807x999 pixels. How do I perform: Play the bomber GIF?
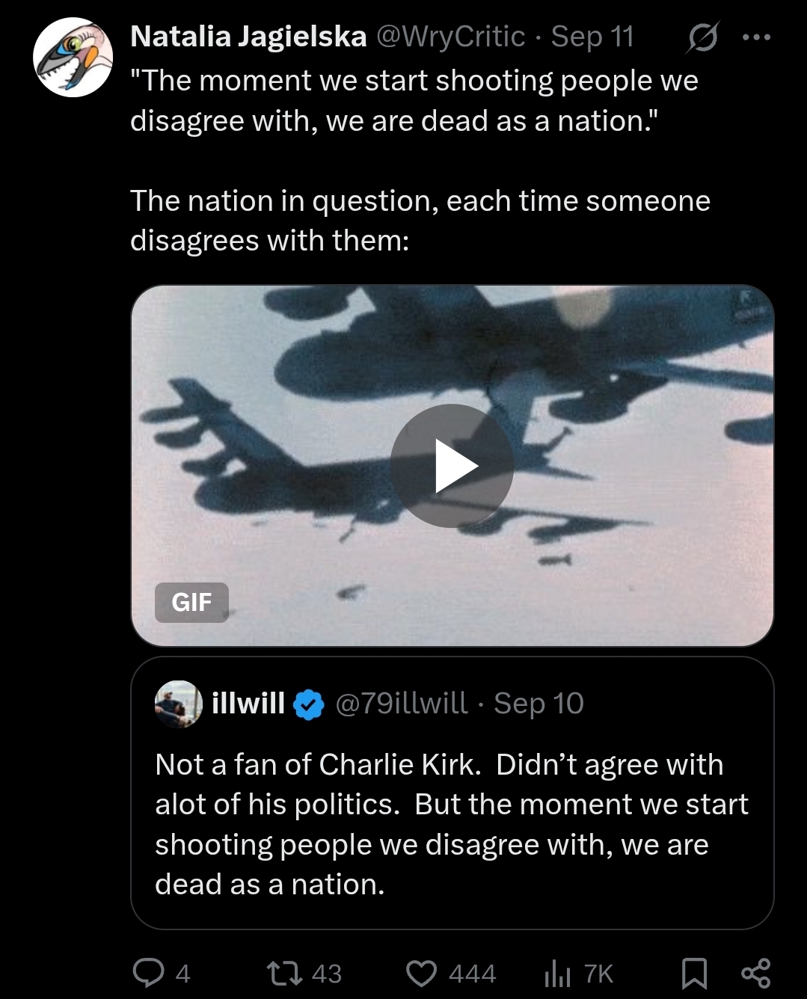pyautogui.click(x=452, y=465)
